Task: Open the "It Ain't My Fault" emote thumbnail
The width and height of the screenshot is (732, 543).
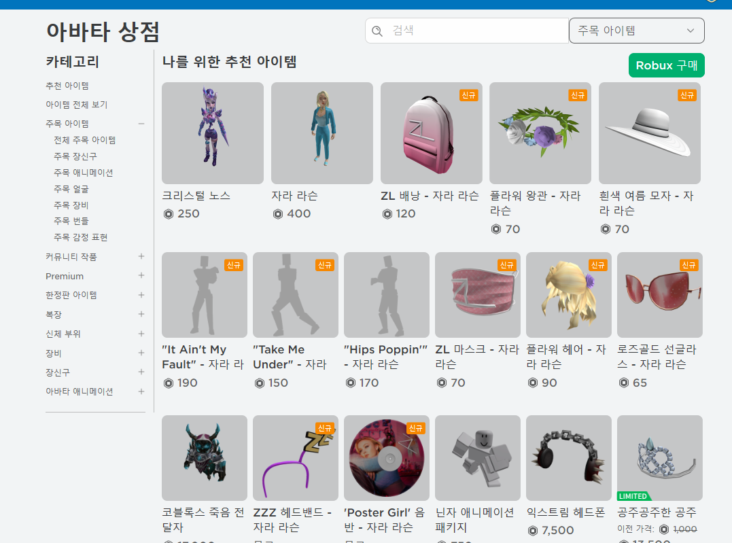Action: click(x=205, y=295)
